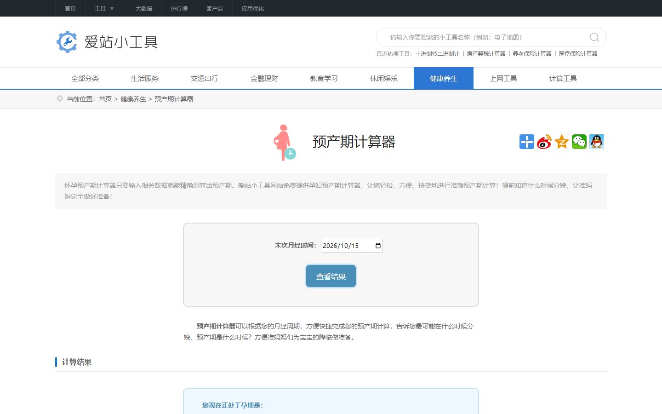Open 应用优化 in the top bar
Image resolution: width=662 pixels, height=414 pixels.
coord(253,8)
